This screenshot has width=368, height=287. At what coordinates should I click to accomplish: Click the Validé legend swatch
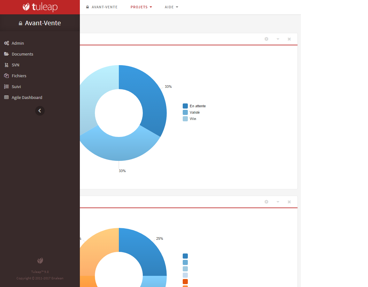185,112
